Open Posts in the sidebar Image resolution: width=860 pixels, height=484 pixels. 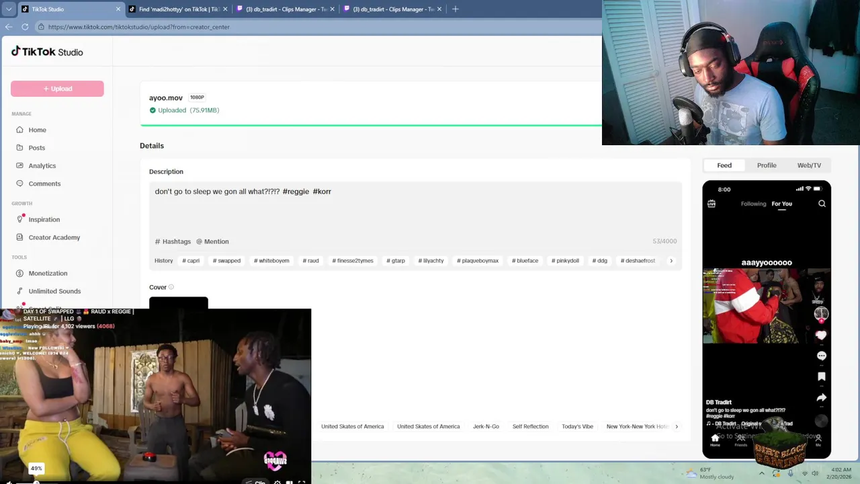coord(36,148)
